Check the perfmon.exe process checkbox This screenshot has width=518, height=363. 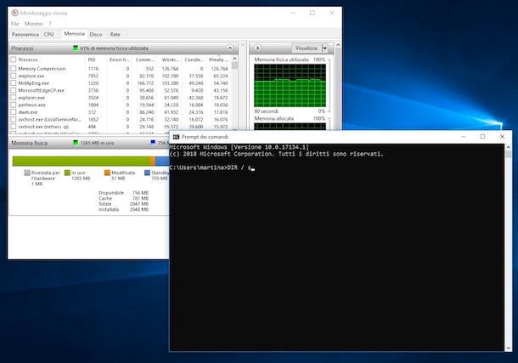tap(14, 105)
